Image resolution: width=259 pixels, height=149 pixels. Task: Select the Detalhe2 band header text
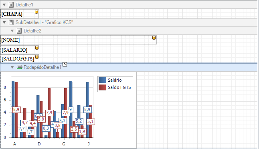[32, 31]
